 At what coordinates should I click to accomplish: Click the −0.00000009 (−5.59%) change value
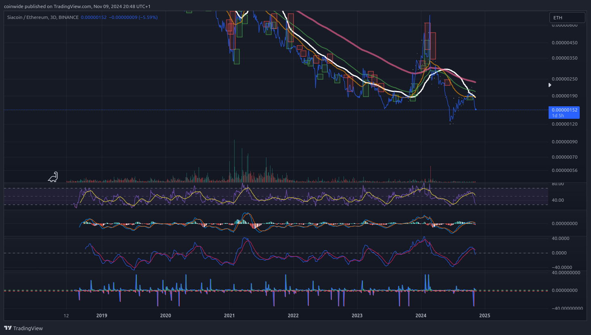click(x=133, y=17)
